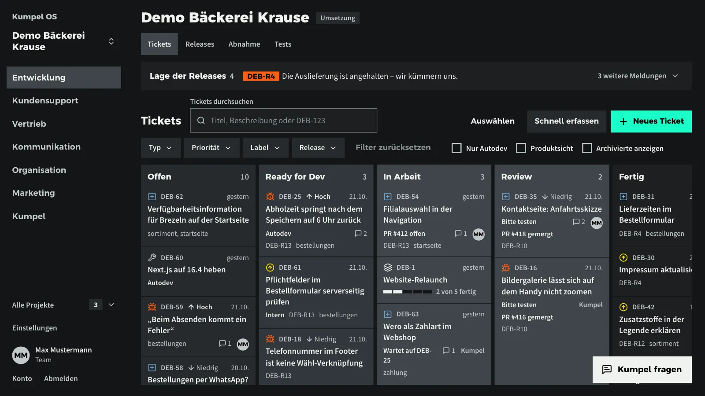Image resolution: width=705 pixels, height=396 pixels.
Task: Switch to the Abnahme tab
Action: point(244,44)
